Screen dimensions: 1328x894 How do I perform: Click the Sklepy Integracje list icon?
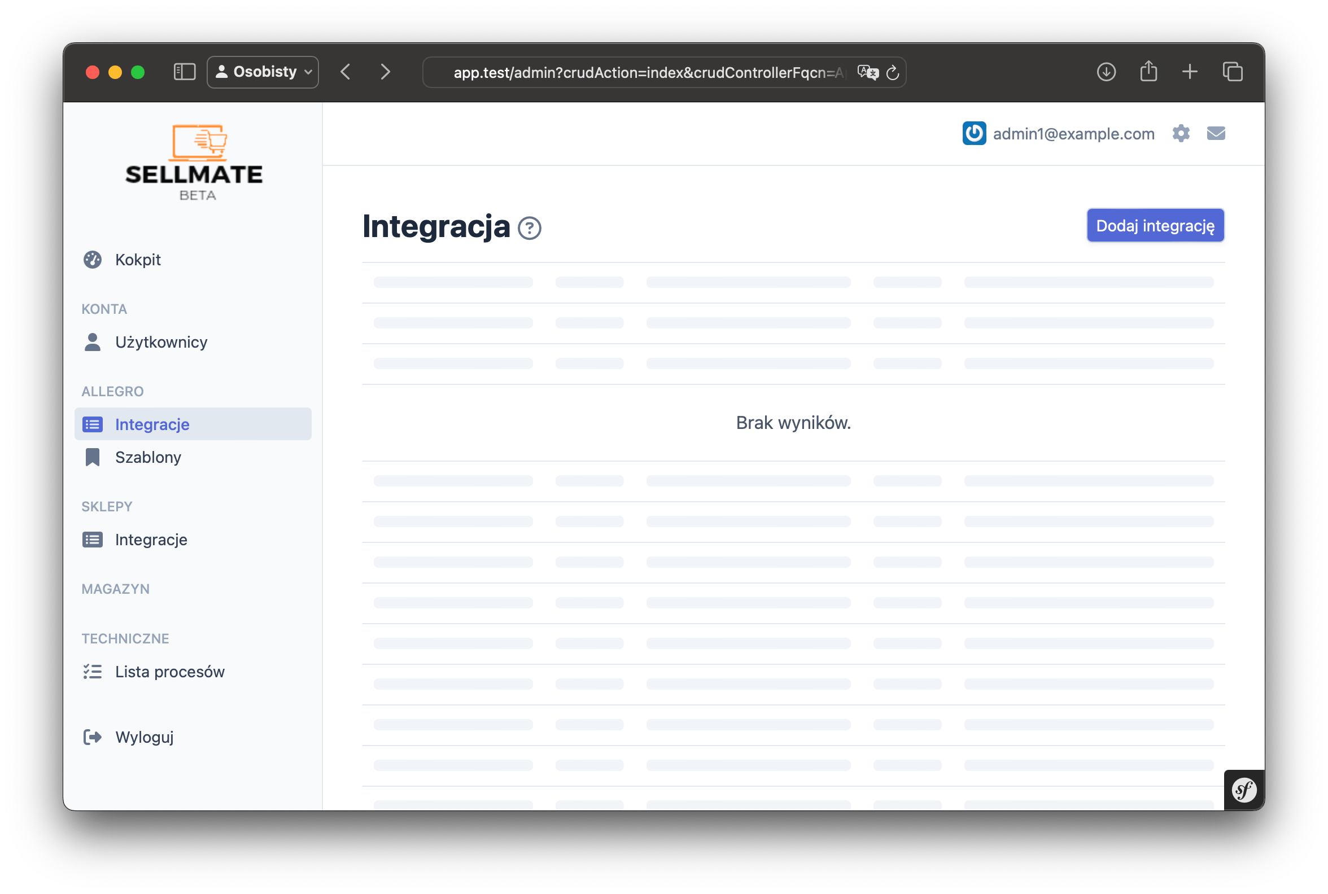point(93,540)
